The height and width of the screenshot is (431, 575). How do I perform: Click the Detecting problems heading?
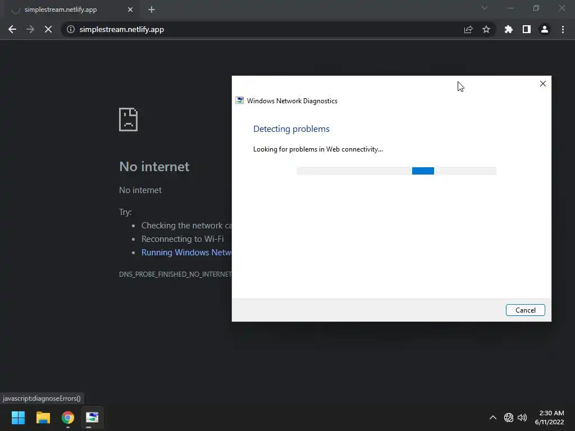(x=291, y=129)
